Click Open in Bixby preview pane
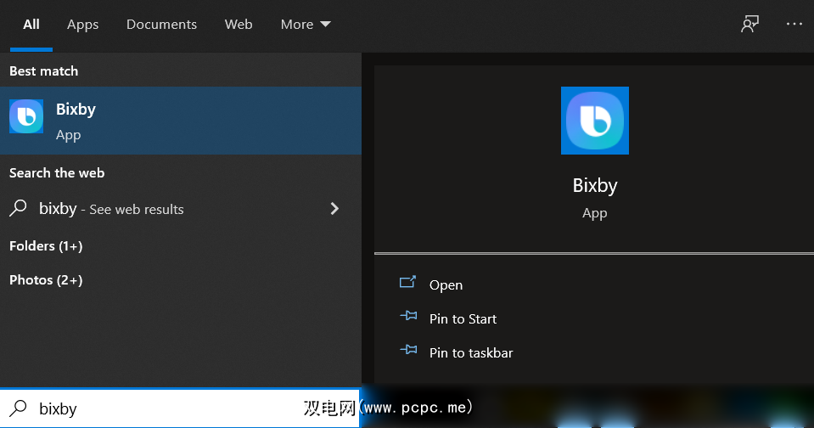This screenshot has width=814, height=428. pos(446,285)
